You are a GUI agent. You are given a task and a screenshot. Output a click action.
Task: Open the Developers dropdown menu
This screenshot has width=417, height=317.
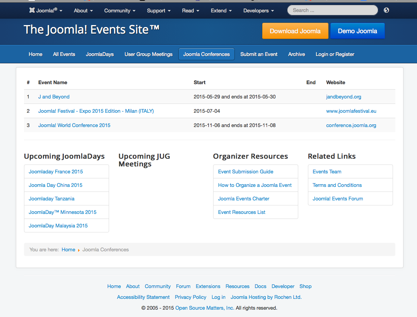pos(258,11)
